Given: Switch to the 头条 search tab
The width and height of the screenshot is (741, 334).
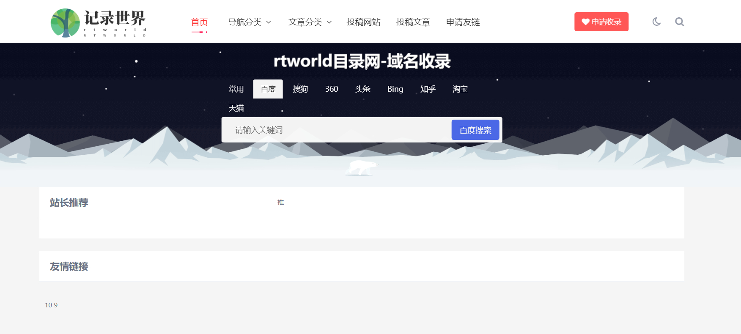Looking at the screenshot, I should 363,89.
